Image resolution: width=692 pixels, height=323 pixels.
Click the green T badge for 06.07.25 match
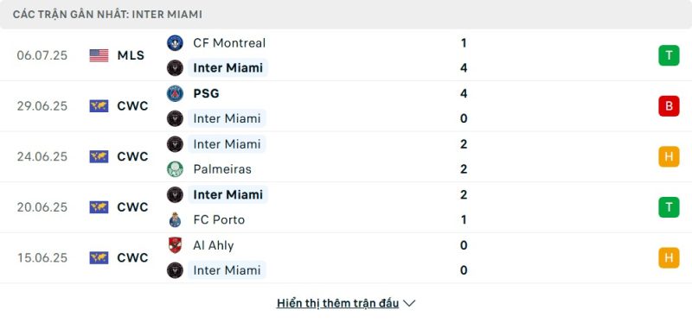tap(669, 55)
